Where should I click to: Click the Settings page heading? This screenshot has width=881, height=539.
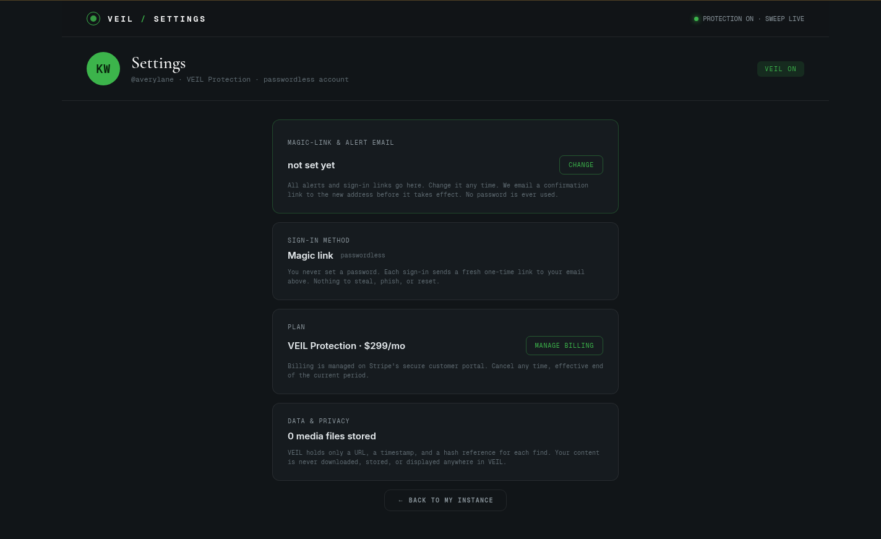pos(158,63)
